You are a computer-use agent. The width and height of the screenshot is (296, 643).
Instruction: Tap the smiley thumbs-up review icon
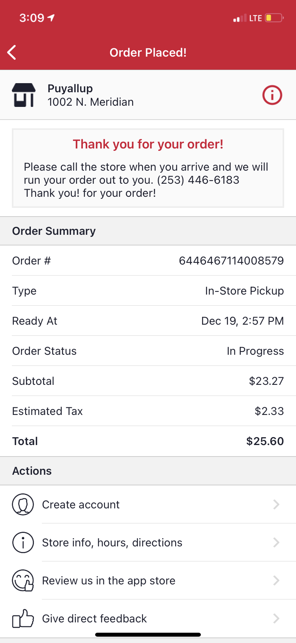coord(23,580)
